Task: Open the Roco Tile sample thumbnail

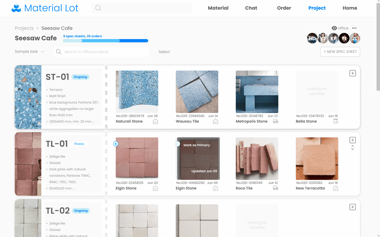Action: [257, 159]
